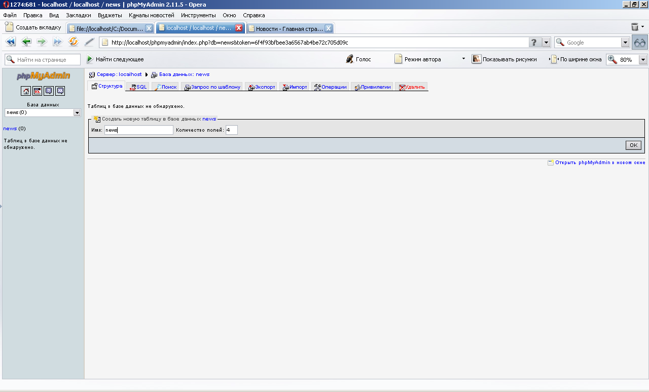Open the Правка menu

click(x=33, y=15)
